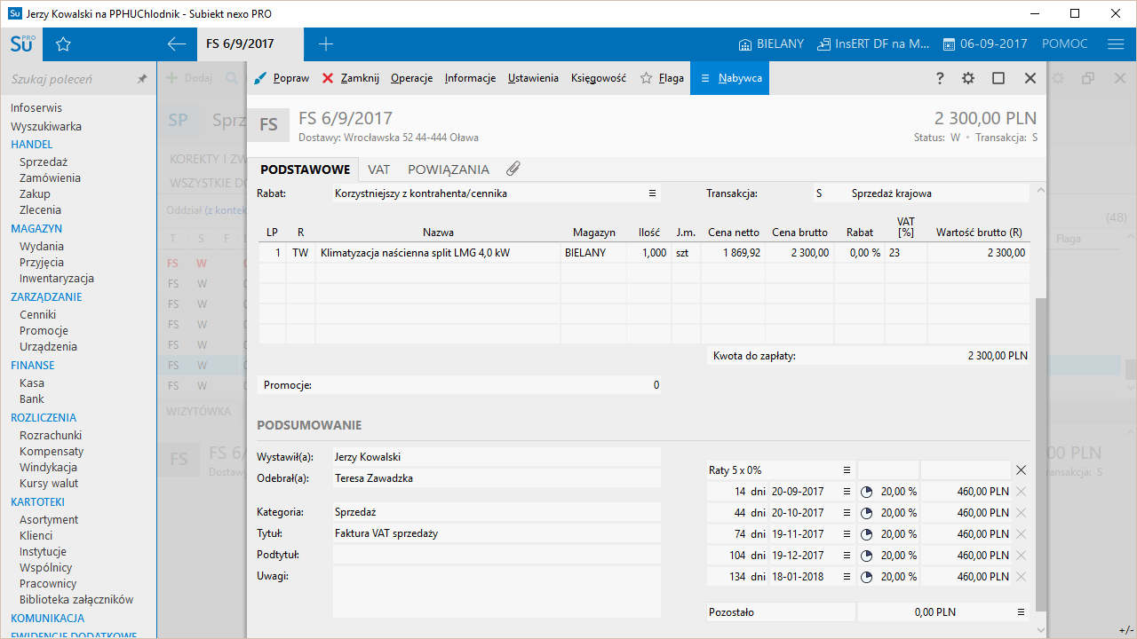The image size is (1137, 639).
Task: Open the Operacje menu
Action: click(x=411, y=78)
